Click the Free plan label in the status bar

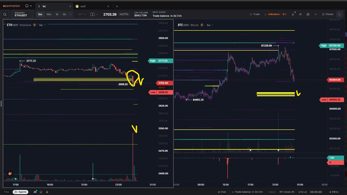pyautogui.click(x=6, y=192)
